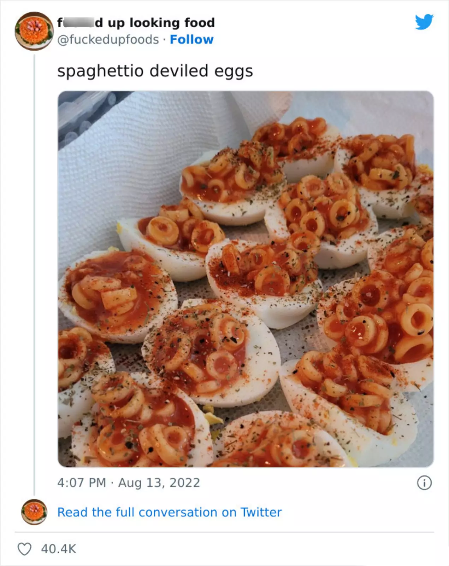Like the tweet with the heart icon
449x566 pixels.
pyautogui.click(x=24, y=549)
